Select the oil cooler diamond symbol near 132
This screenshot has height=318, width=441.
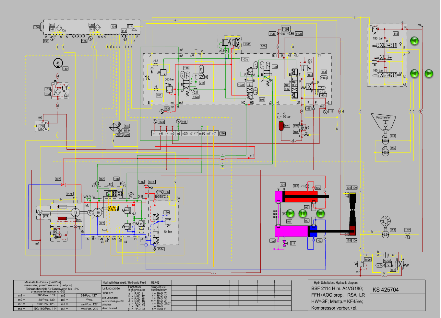click(x=114, y=127)
